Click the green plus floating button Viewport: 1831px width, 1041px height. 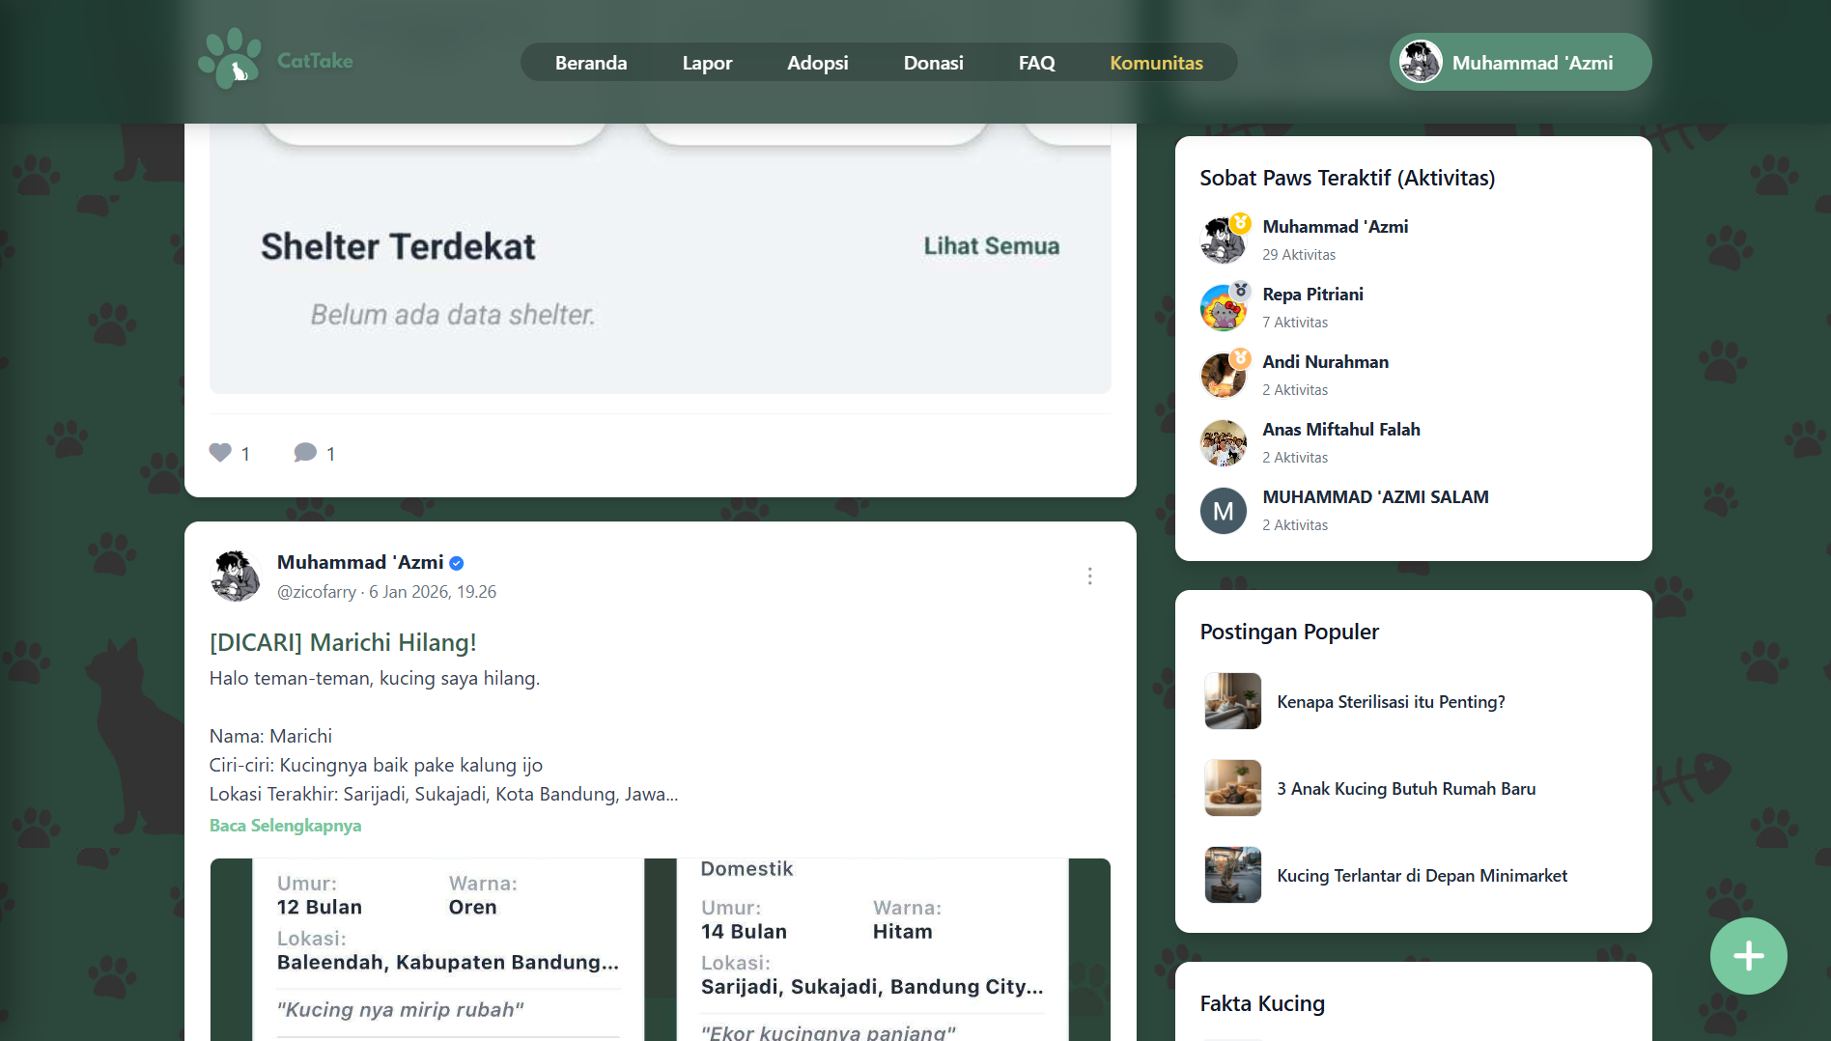point(1748,956)
